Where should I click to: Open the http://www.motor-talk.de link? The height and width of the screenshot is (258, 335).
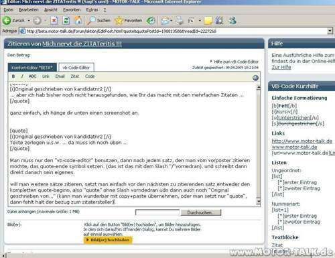point(302,141)
